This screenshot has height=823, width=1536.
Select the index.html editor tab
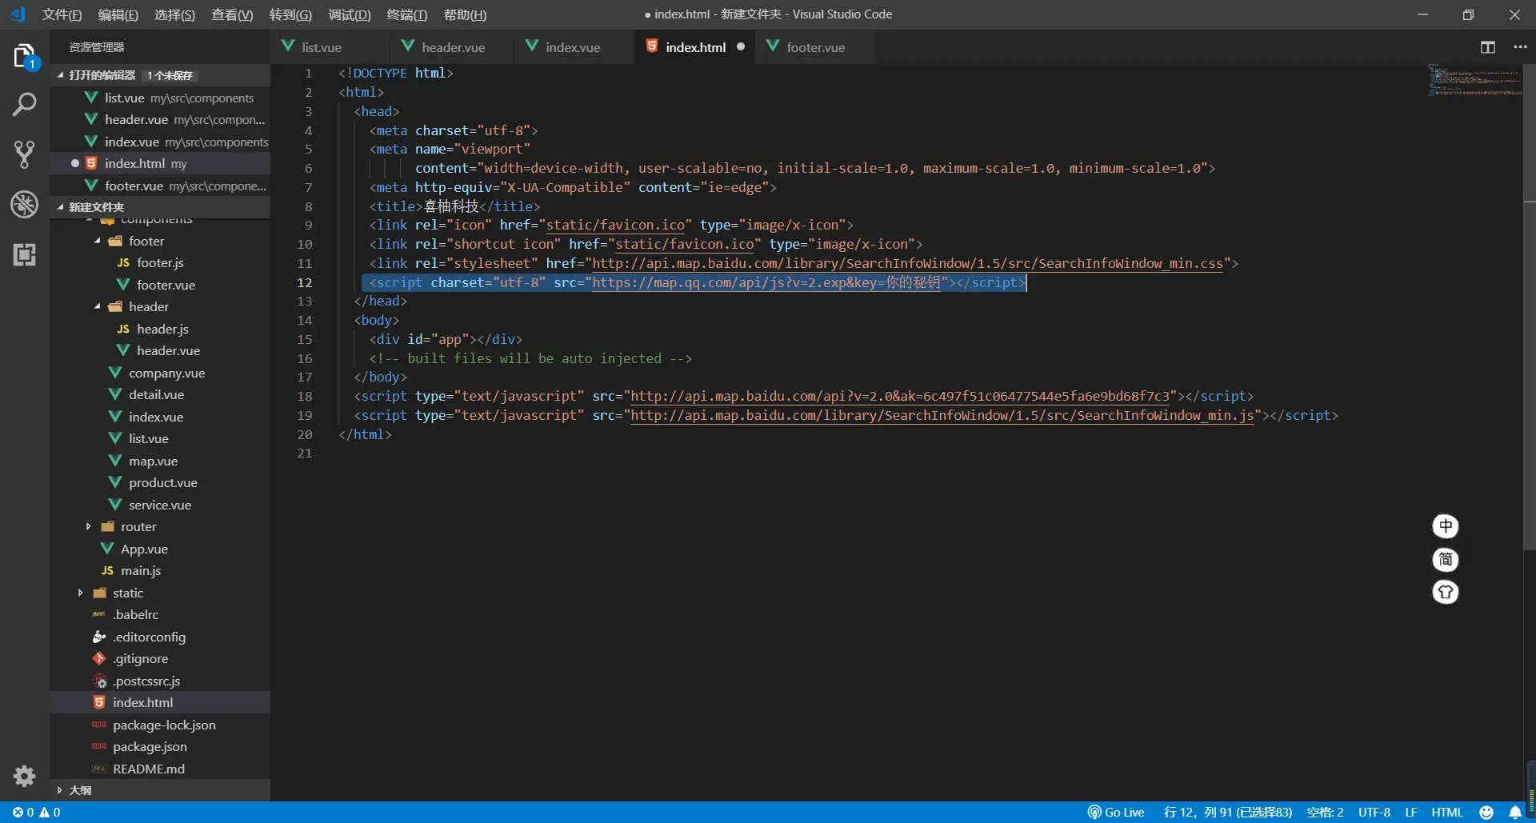[x=694, y=47]
